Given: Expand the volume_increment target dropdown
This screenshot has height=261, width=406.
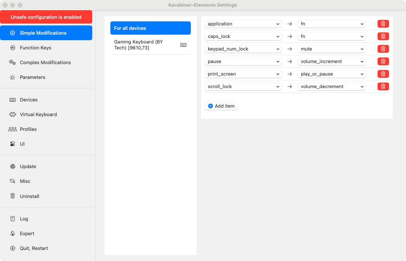Looking at the screenshot, I should click(331, 61).
